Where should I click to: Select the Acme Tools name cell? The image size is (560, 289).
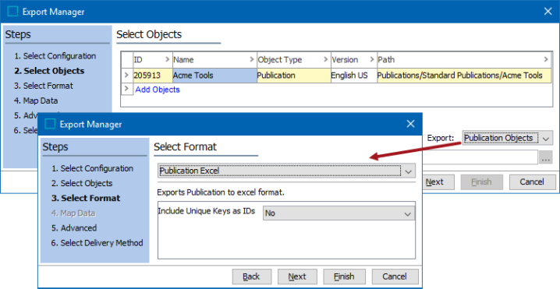click(214, 76)
